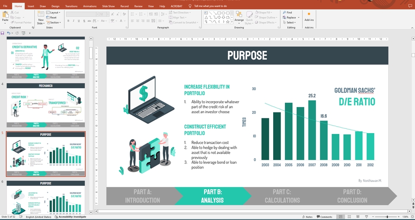The image size is (415, 220).
Task: Open the Layout dropdown
Action: [x=53, y=13]
